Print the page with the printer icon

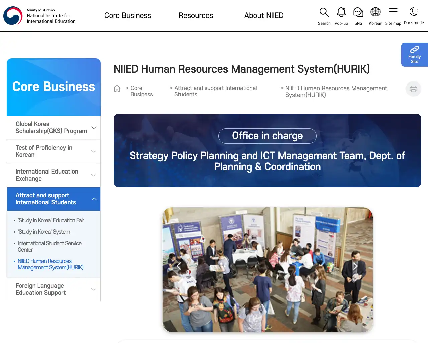(x=413, y=89)
